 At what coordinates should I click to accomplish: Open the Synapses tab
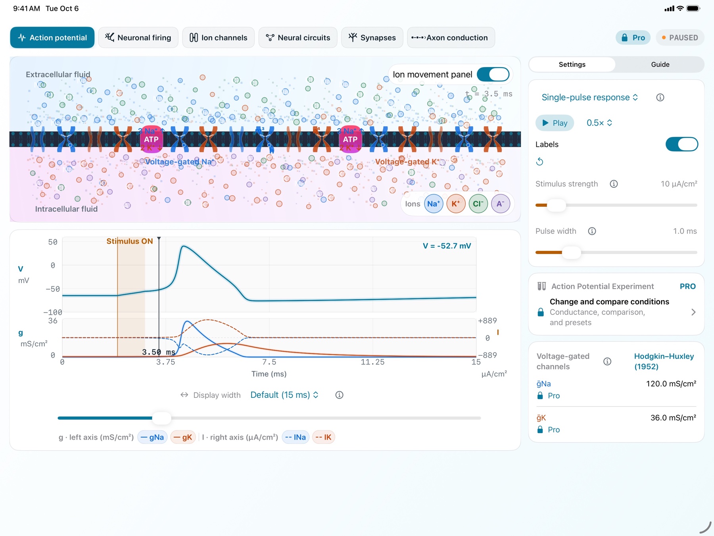coord(372,38)
